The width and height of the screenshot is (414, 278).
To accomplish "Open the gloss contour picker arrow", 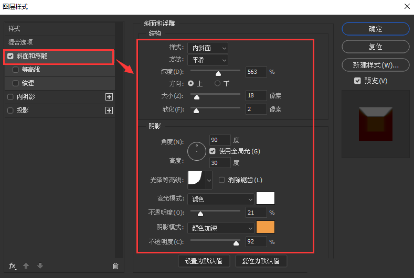I will (x=209, y=180).
